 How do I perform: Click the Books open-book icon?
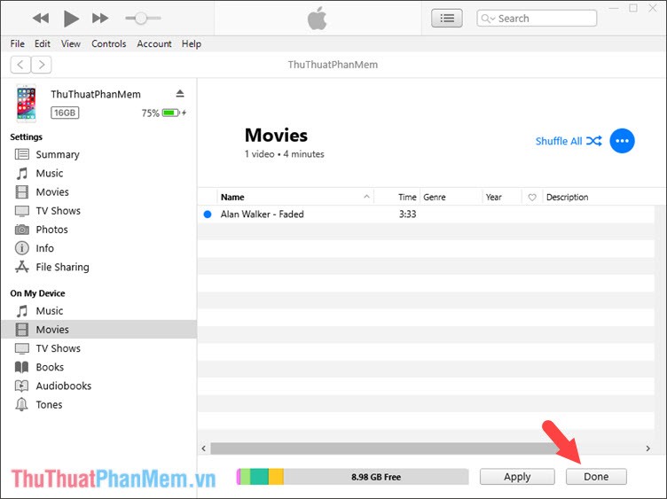(x=21, y=367)
